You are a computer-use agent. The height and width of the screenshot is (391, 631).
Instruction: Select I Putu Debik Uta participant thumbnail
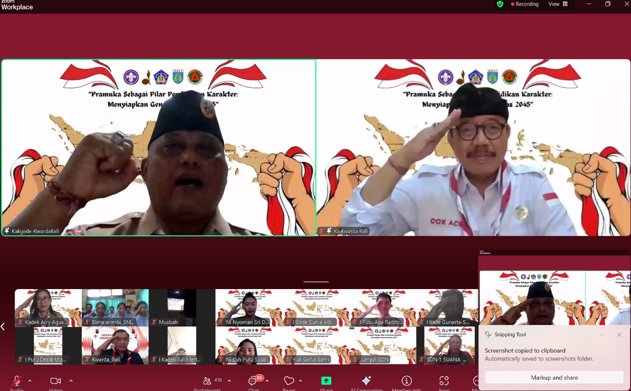pyautogui.click(x=48, y=345)
